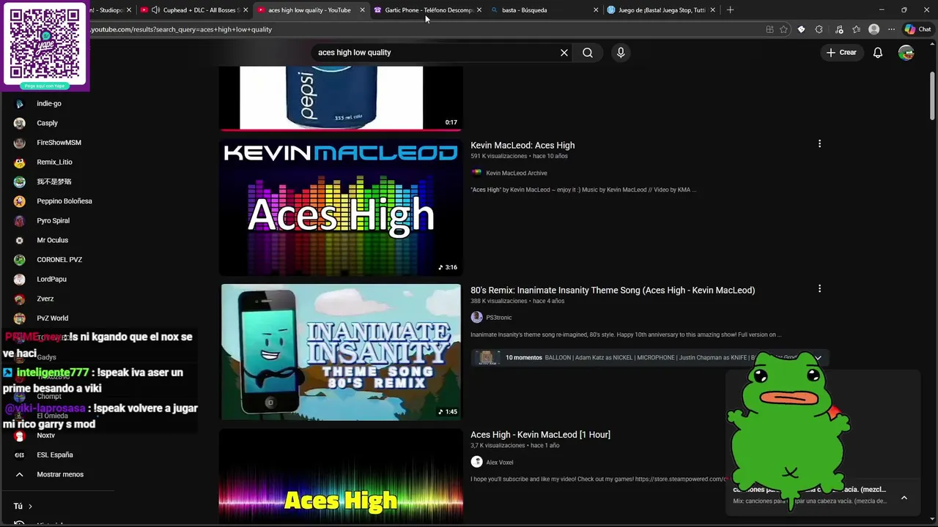The width and height of the screenshot is (938, 527).
Task: Open the browser favorites list icon
Action: click(x=856, y=29)
